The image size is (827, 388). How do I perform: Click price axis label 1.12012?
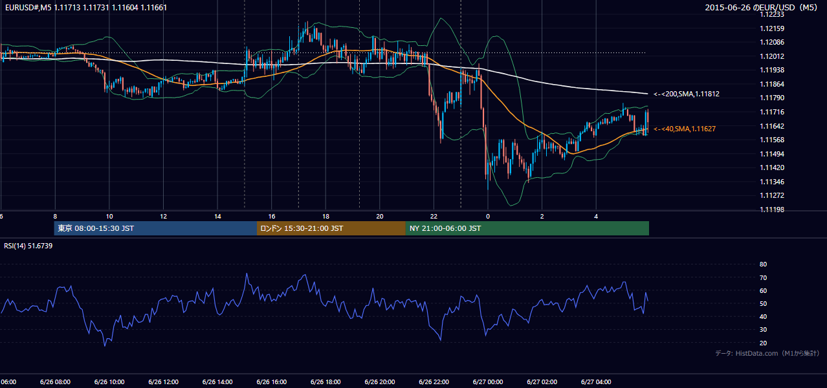point(772,56)
